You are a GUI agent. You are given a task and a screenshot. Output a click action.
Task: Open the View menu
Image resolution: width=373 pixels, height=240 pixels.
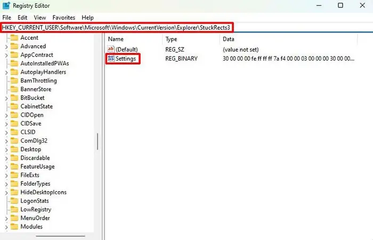[x=40, y=18]
